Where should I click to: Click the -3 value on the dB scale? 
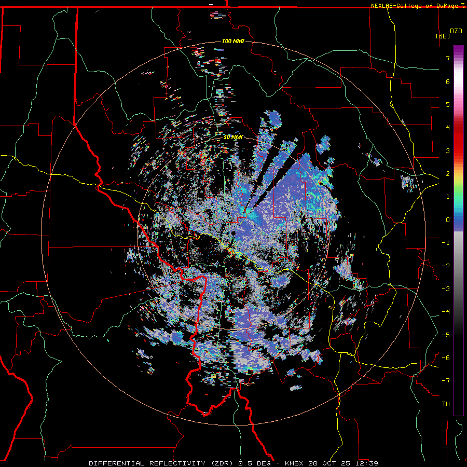pyautogui.click(x=446, y=289)
